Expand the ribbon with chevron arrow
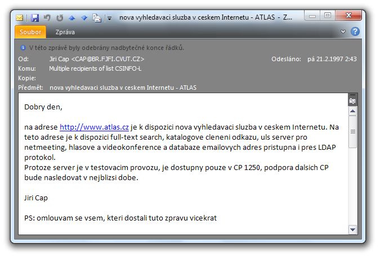Image resolution: width=380 pixels, height=257 pixels. pyautogui.click(x=343, y=31)
